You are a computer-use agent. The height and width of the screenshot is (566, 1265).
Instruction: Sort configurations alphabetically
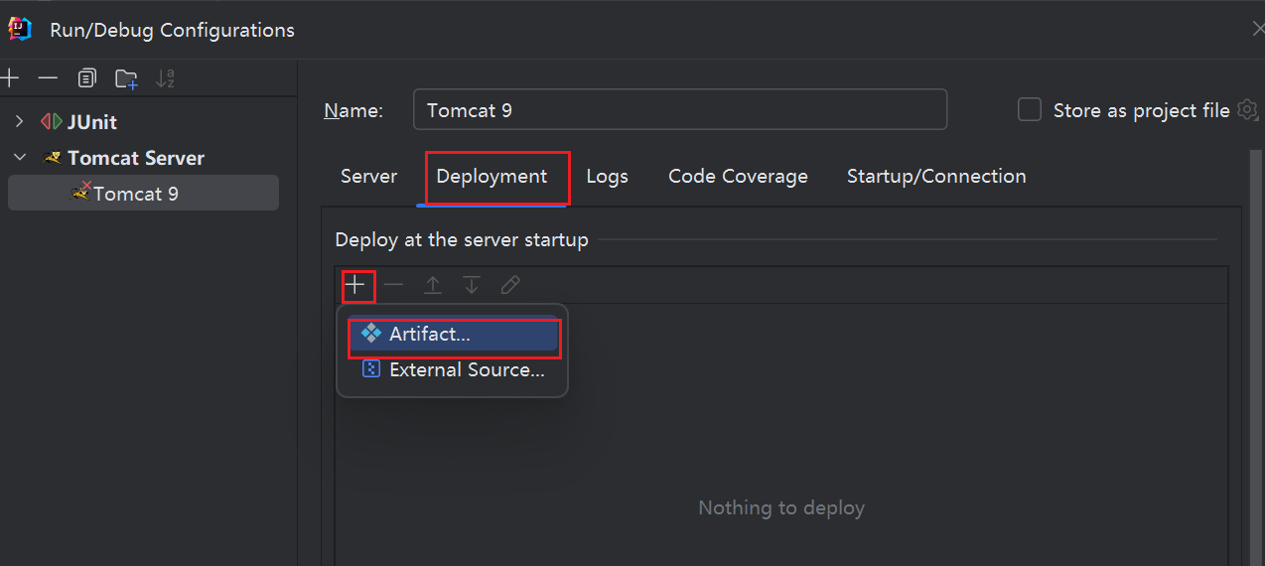pyautogui.click(x=165, y=78)
